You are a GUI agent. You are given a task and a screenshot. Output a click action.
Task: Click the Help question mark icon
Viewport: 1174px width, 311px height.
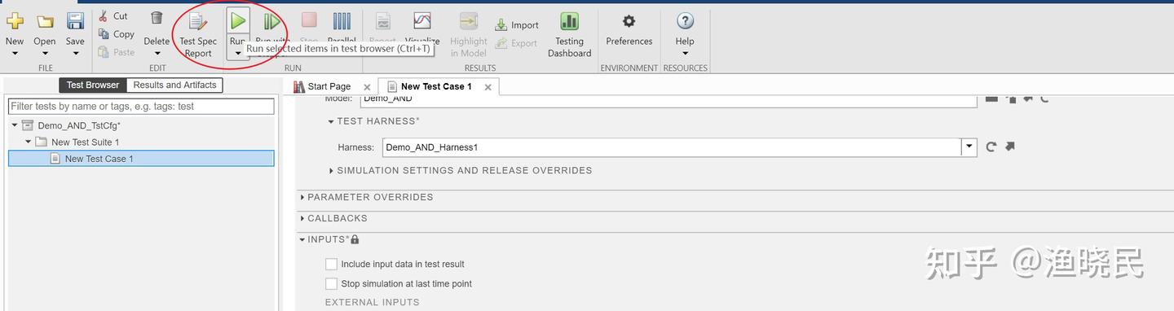(686, 21)
